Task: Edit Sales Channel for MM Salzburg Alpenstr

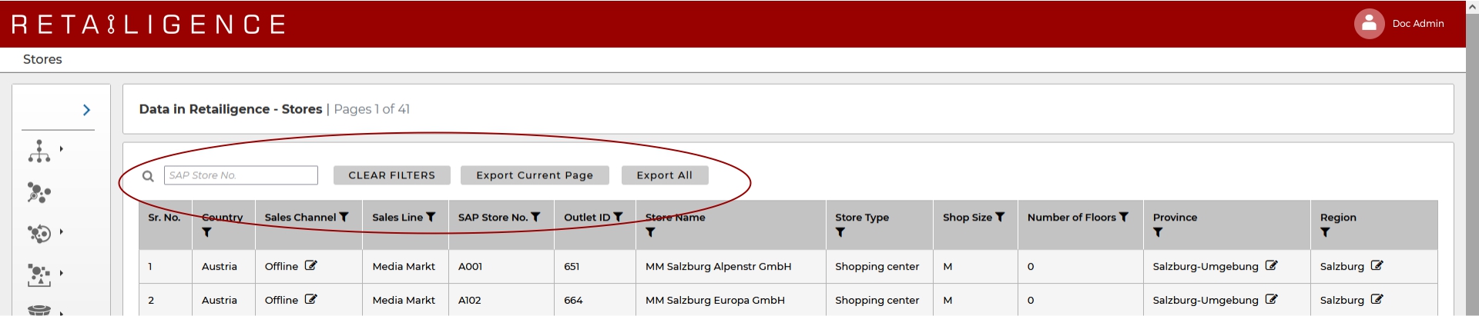Action: point(310,266)
